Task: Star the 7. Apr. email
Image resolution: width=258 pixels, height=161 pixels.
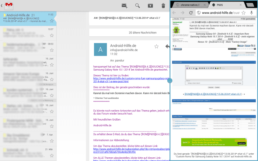Action: pos(52,141)
